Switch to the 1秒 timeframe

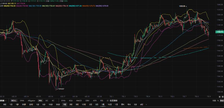click(x=17, y=105)
